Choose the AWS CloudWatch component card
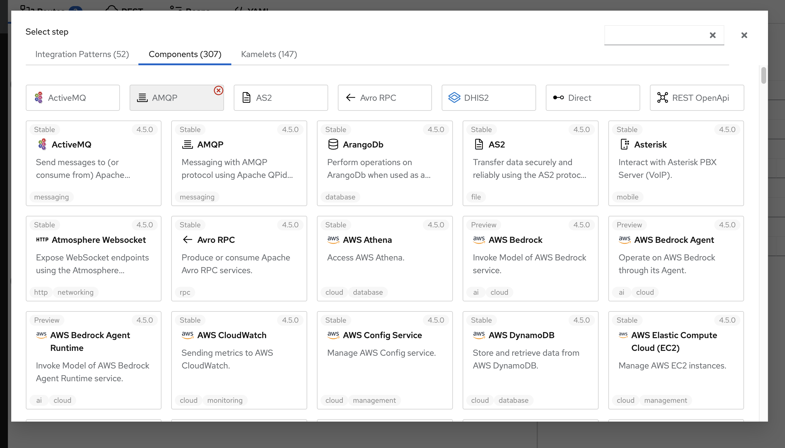The image size is (785, 448). pos(239,360)
